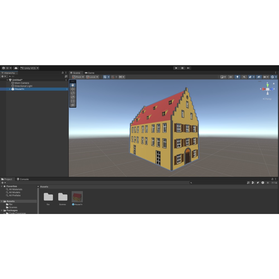Viewport: 279px width, 279px height.
Task: Select Main Camera in the Hierarchy
Action: [x=22, y=83]
